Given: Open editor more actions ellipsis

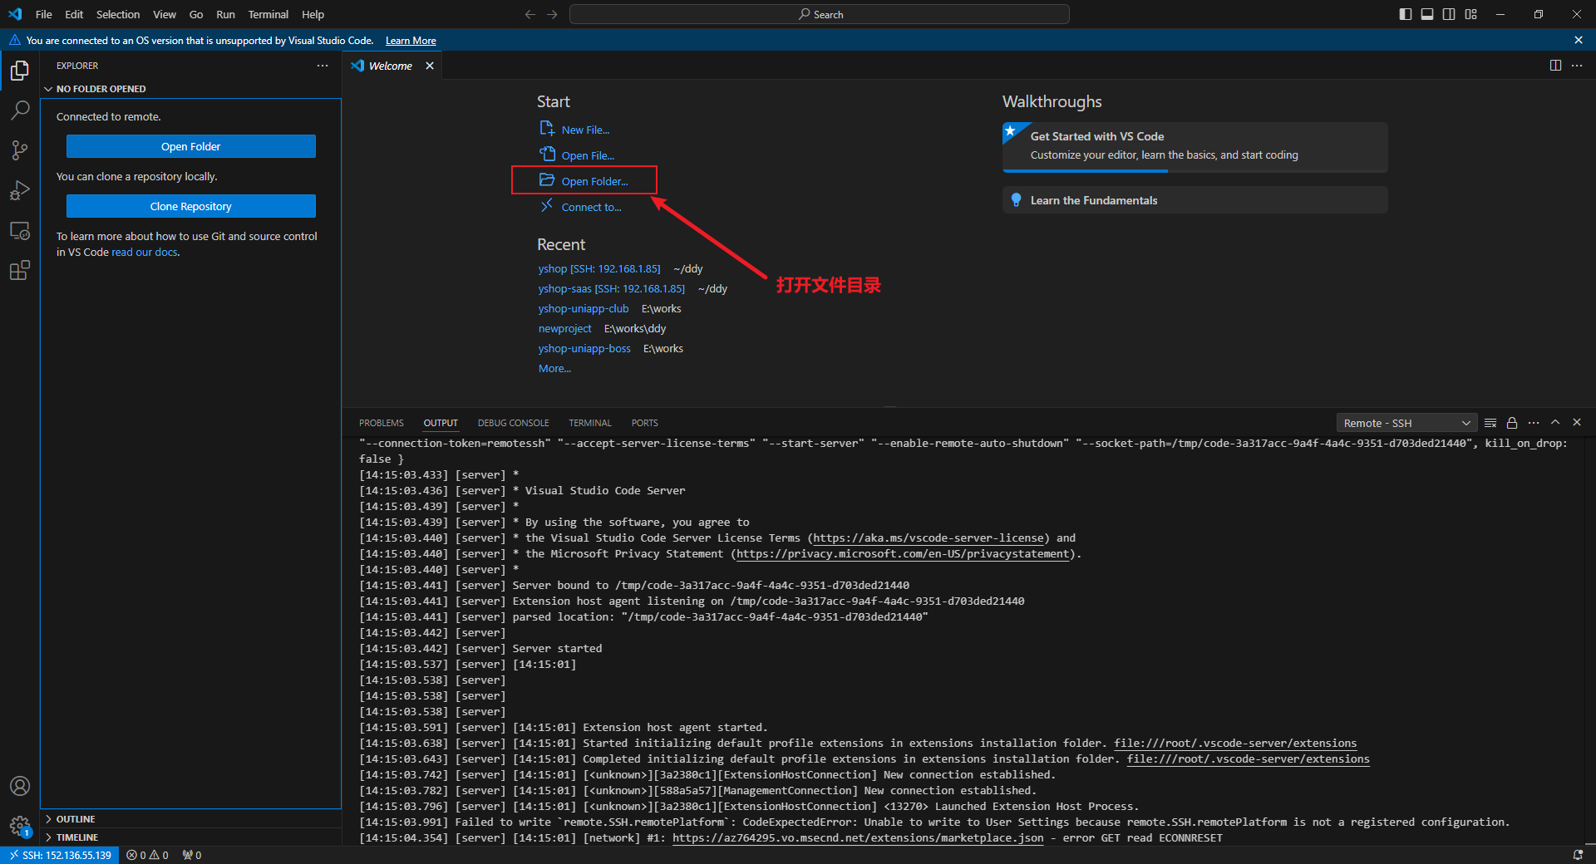Looking at the screenshot, I should point(1577,66).
